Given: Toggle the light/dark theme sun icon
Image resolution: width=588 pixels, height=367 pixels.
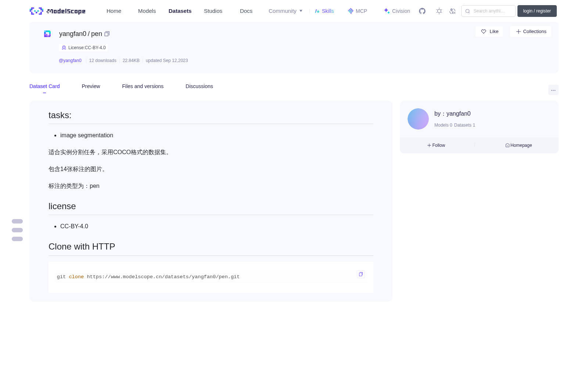Looking at the screenshot, I should click(x=439, y=11).
